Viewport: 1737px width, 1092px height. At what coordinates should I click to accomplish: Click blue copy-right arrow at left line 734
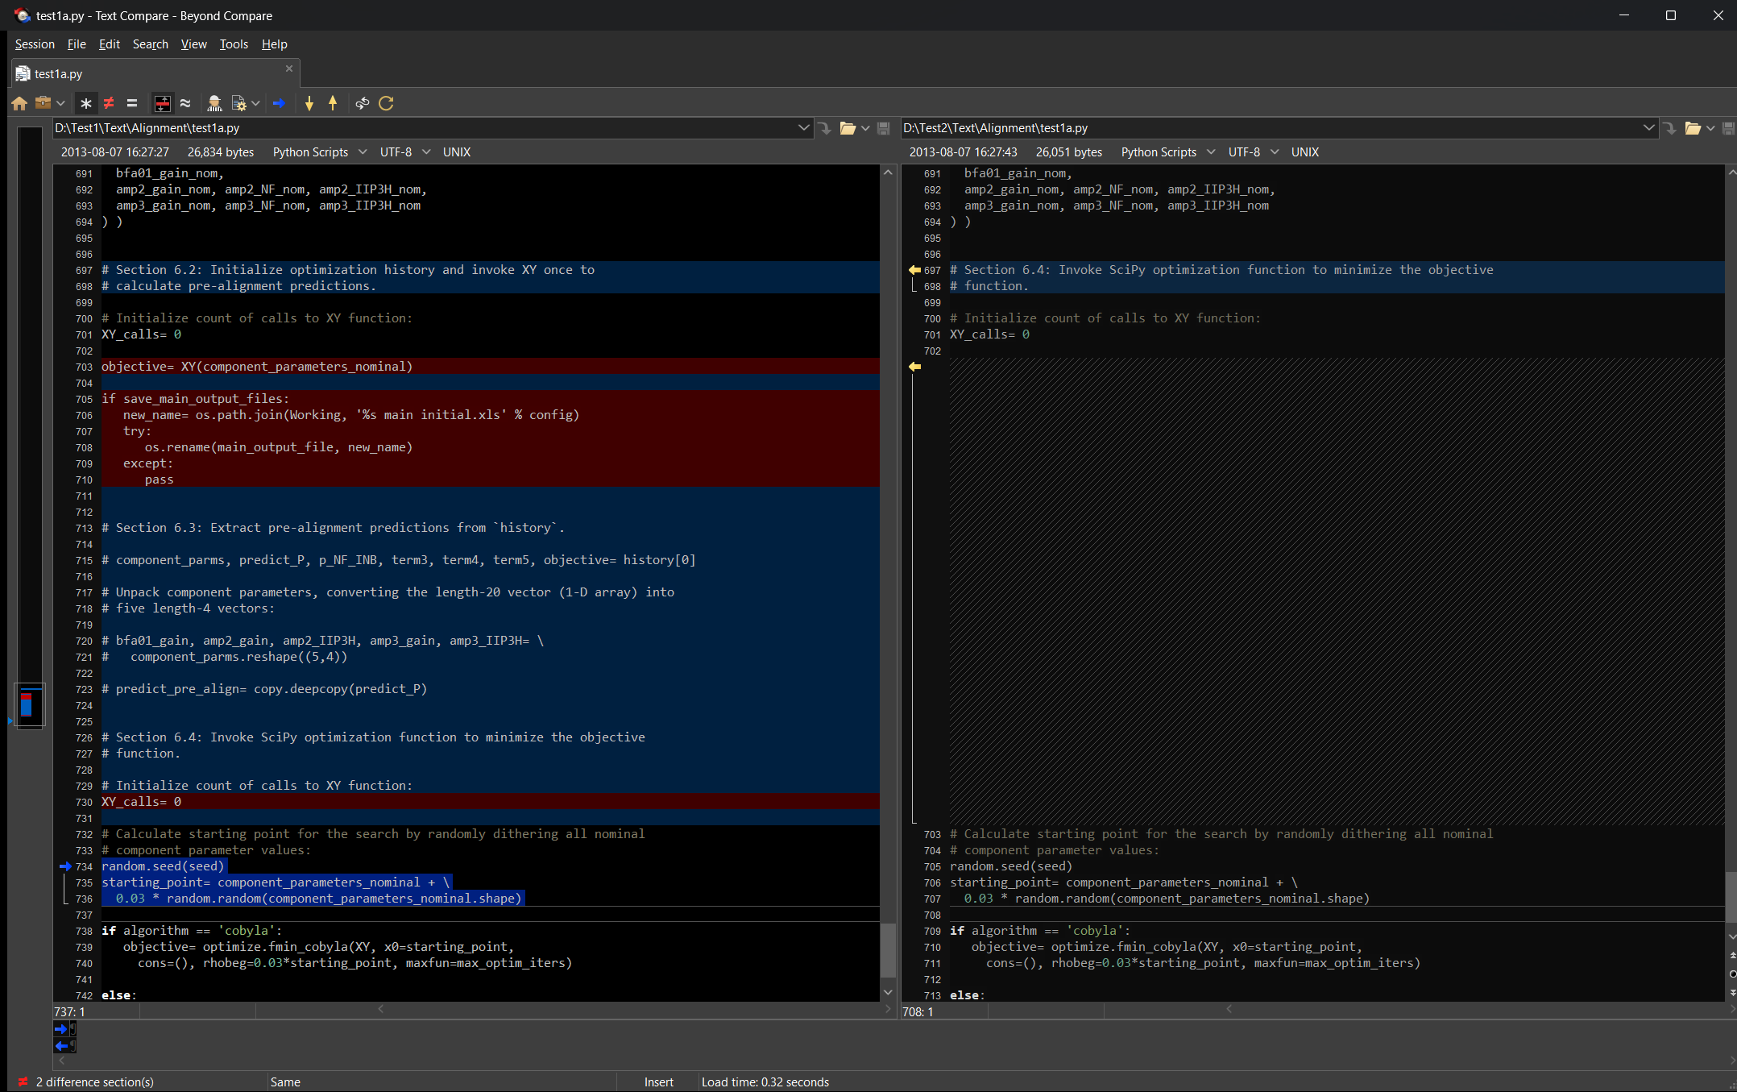coord(65,866)
